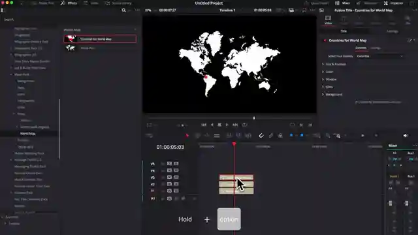418x235 pixels.
Task: Toggle position lock padlock icon
Action: coord(280,136)
